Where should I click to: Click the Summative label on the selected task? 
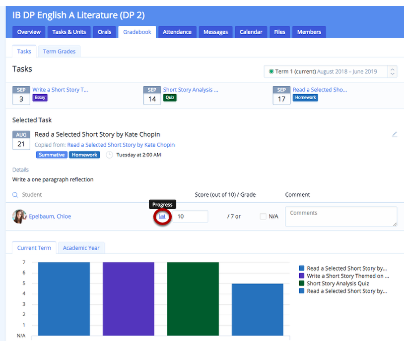pos(51,155)
